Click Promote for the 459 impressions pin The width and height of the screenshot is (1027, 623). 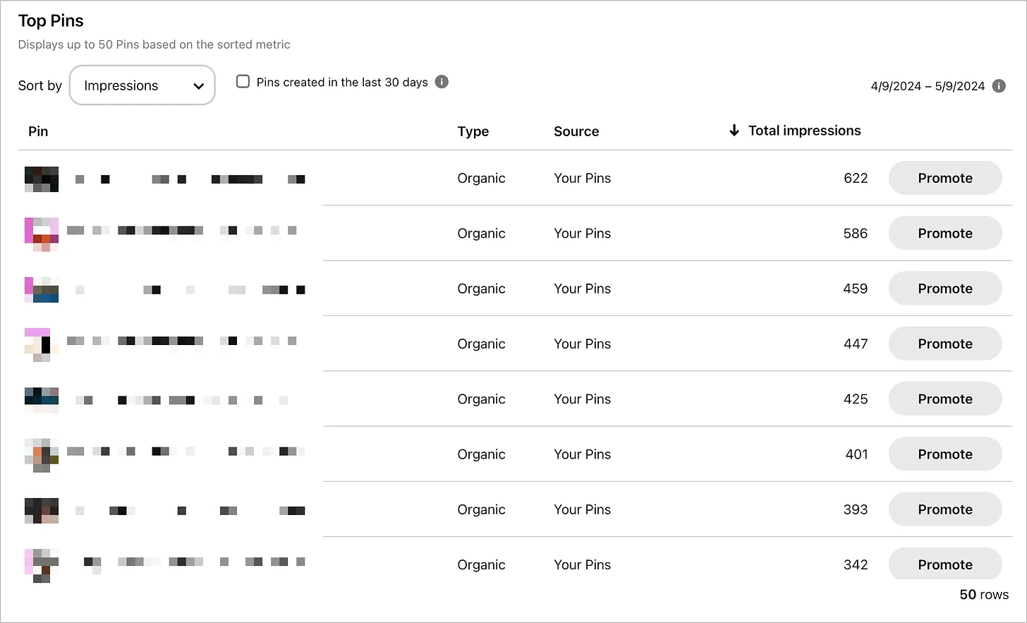click(x=944, y=289)
